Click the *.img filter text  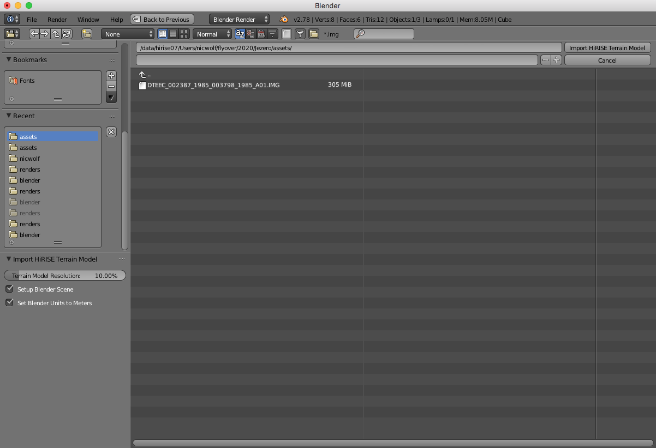[331, 34]
